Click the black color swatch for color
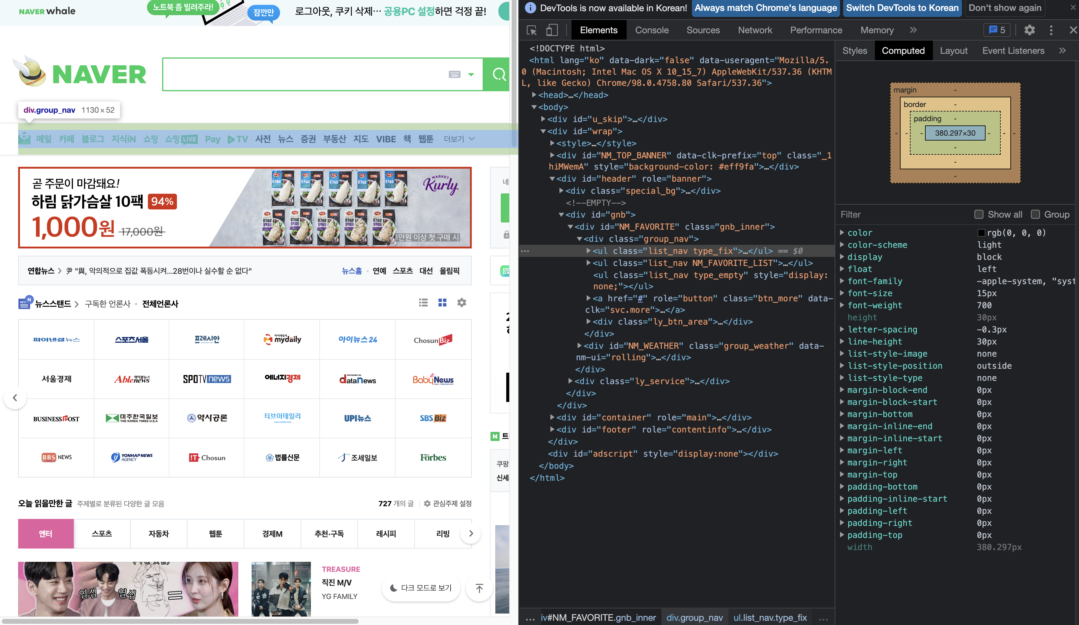 click(x=981, y=233)
